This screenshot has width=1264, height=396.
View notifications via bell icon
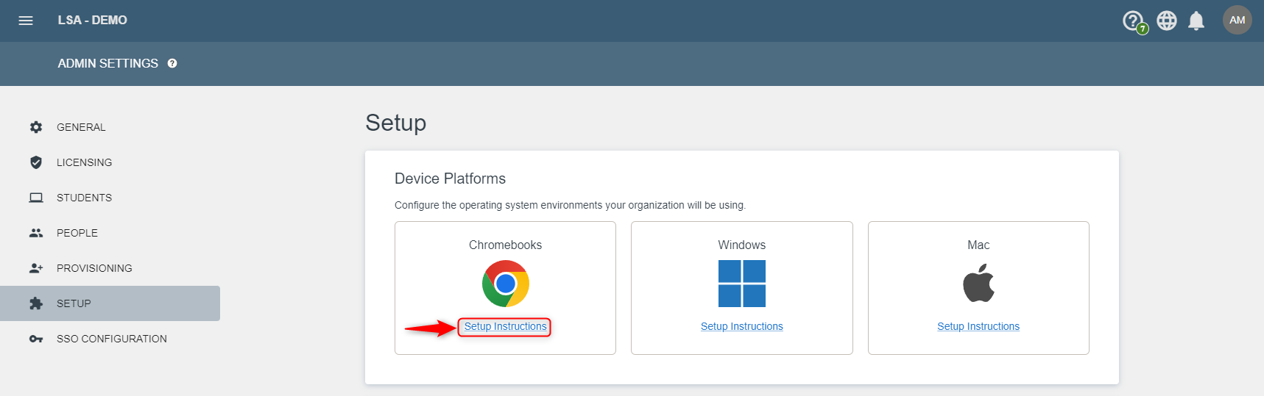pyautogui.click(x=1196, y=21)
